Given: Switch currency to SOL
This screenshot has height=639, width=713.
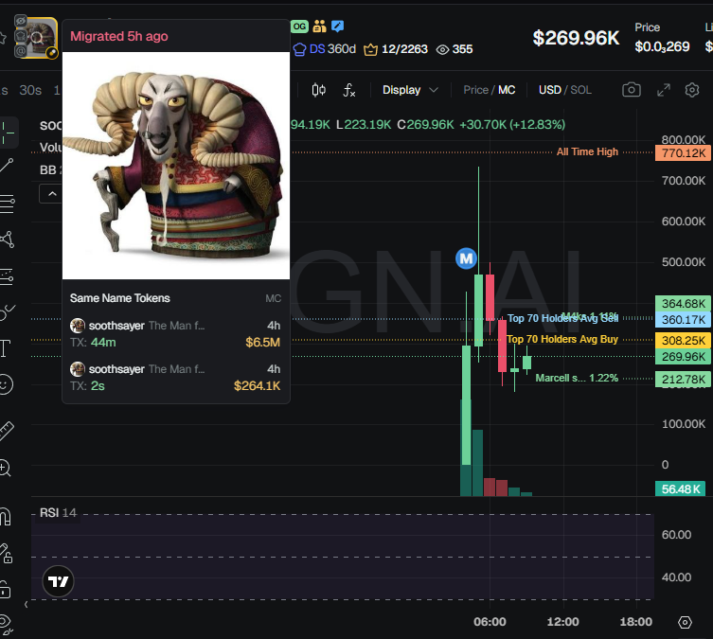Looking at the screenshot, I should [581, 90].
